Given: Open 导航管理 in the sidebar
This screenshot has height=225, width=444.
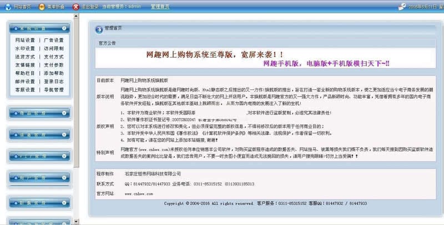Looking at the screenshot, I should pos(54,89).
